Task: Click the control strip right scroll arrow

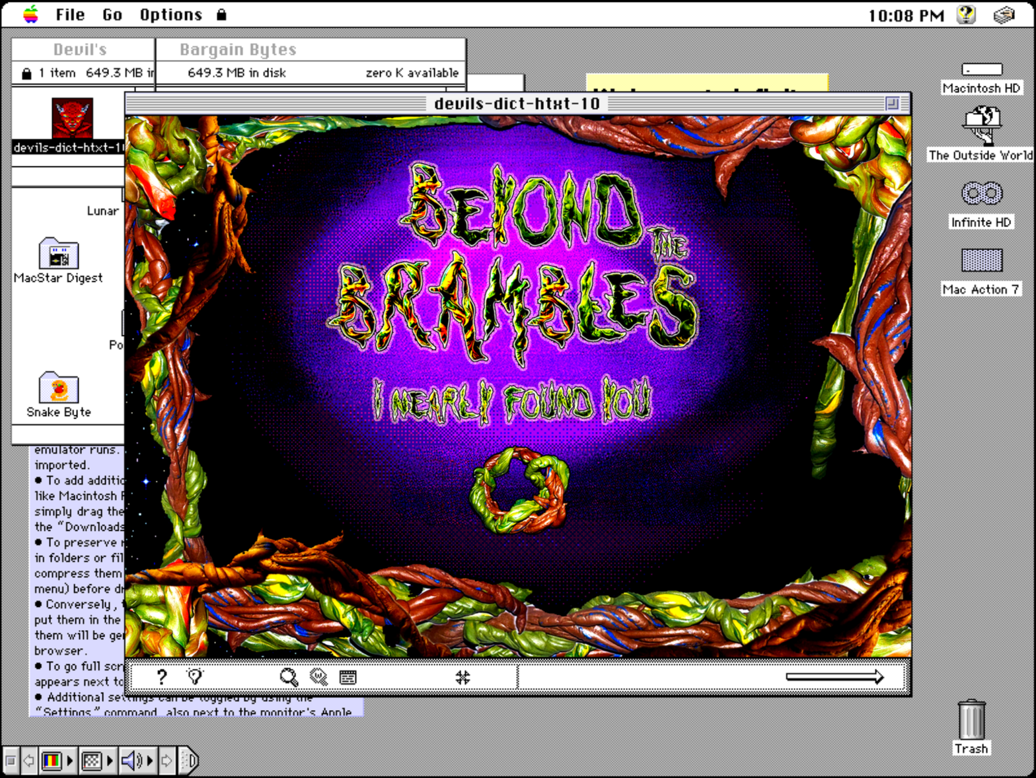Action: coord(166,761)
